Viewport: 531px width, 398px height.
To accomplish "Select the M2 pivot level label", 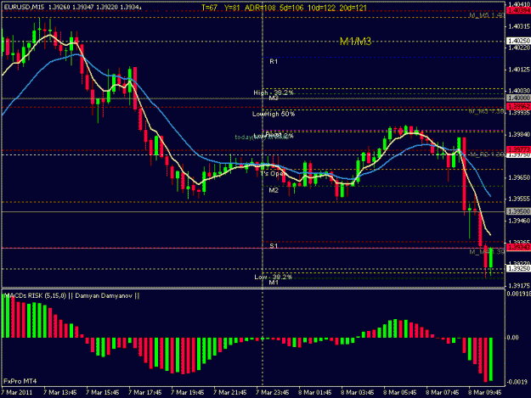I will click(274, 190).
